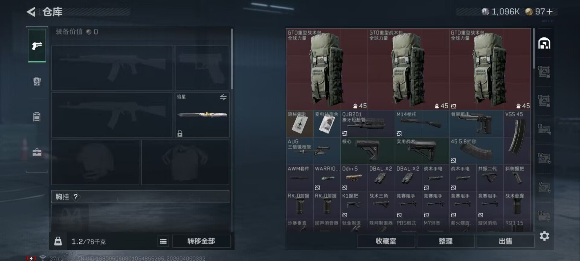
Task: Click the 整理 sort button
Action: point(446,241)
